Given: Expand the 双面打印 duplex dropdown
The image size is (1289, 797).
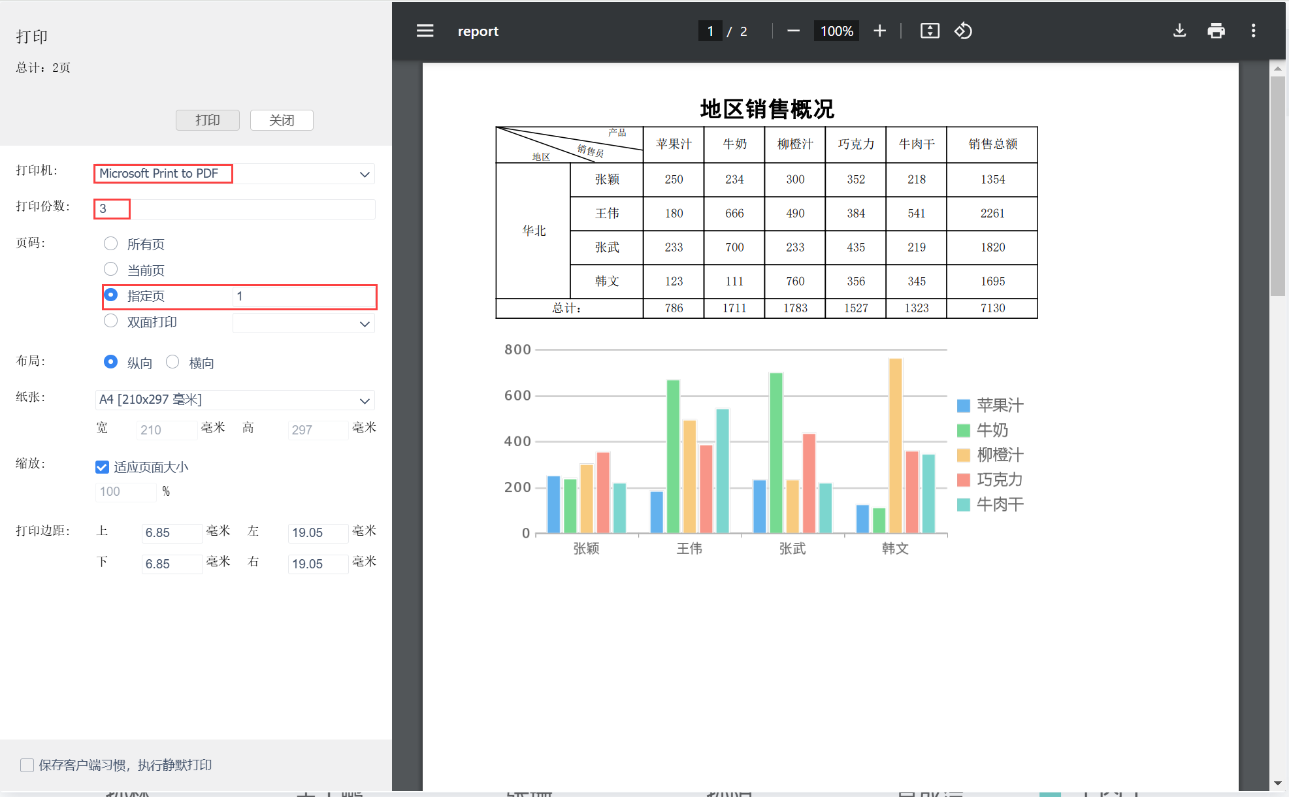Looking at the screenshot, I should [365, 324].
